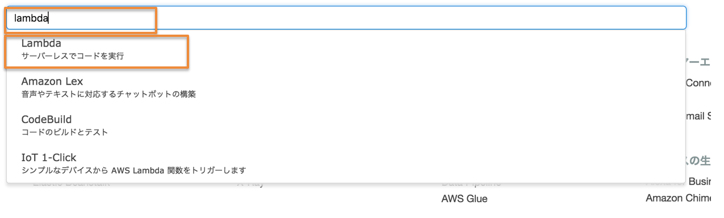Select the IoT 1-Click suggestion
The height and width of the screenshot is (218, 724).
pyautogui.click(x=346, y=163)
